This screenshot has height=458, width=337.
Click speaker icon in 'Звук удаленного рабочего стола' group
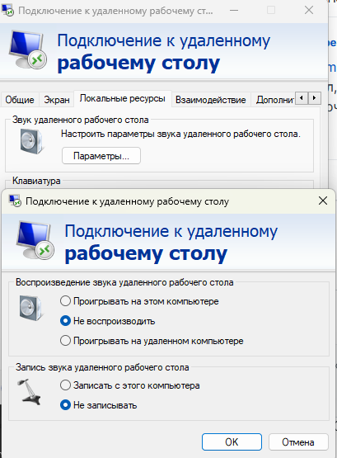click(x=32, y=141)
